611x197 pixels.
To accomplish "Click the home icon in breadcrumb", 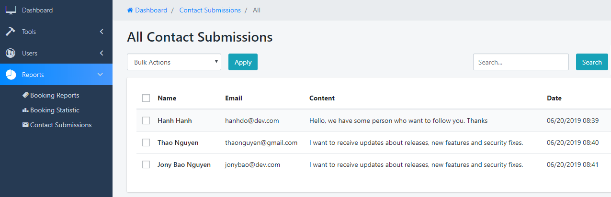I will pyautogui.click(x=130, y=10).
